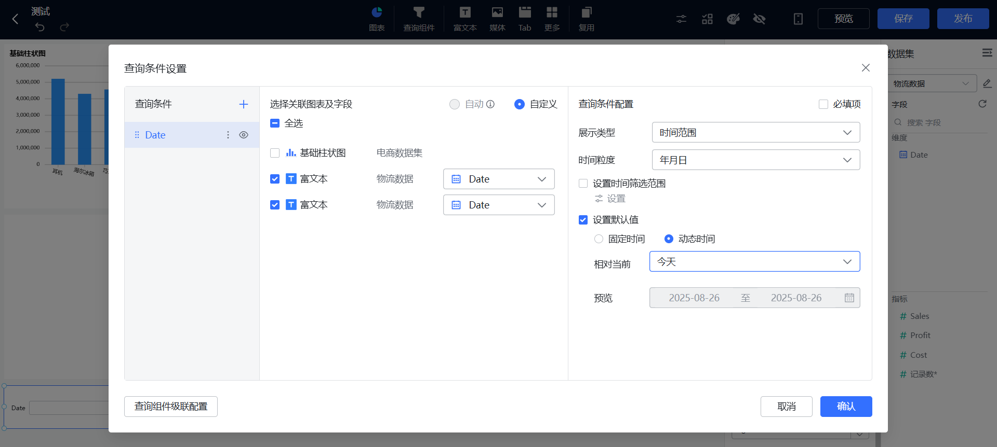Uncheck the second 富文本 checkbox

coord(275,205)
